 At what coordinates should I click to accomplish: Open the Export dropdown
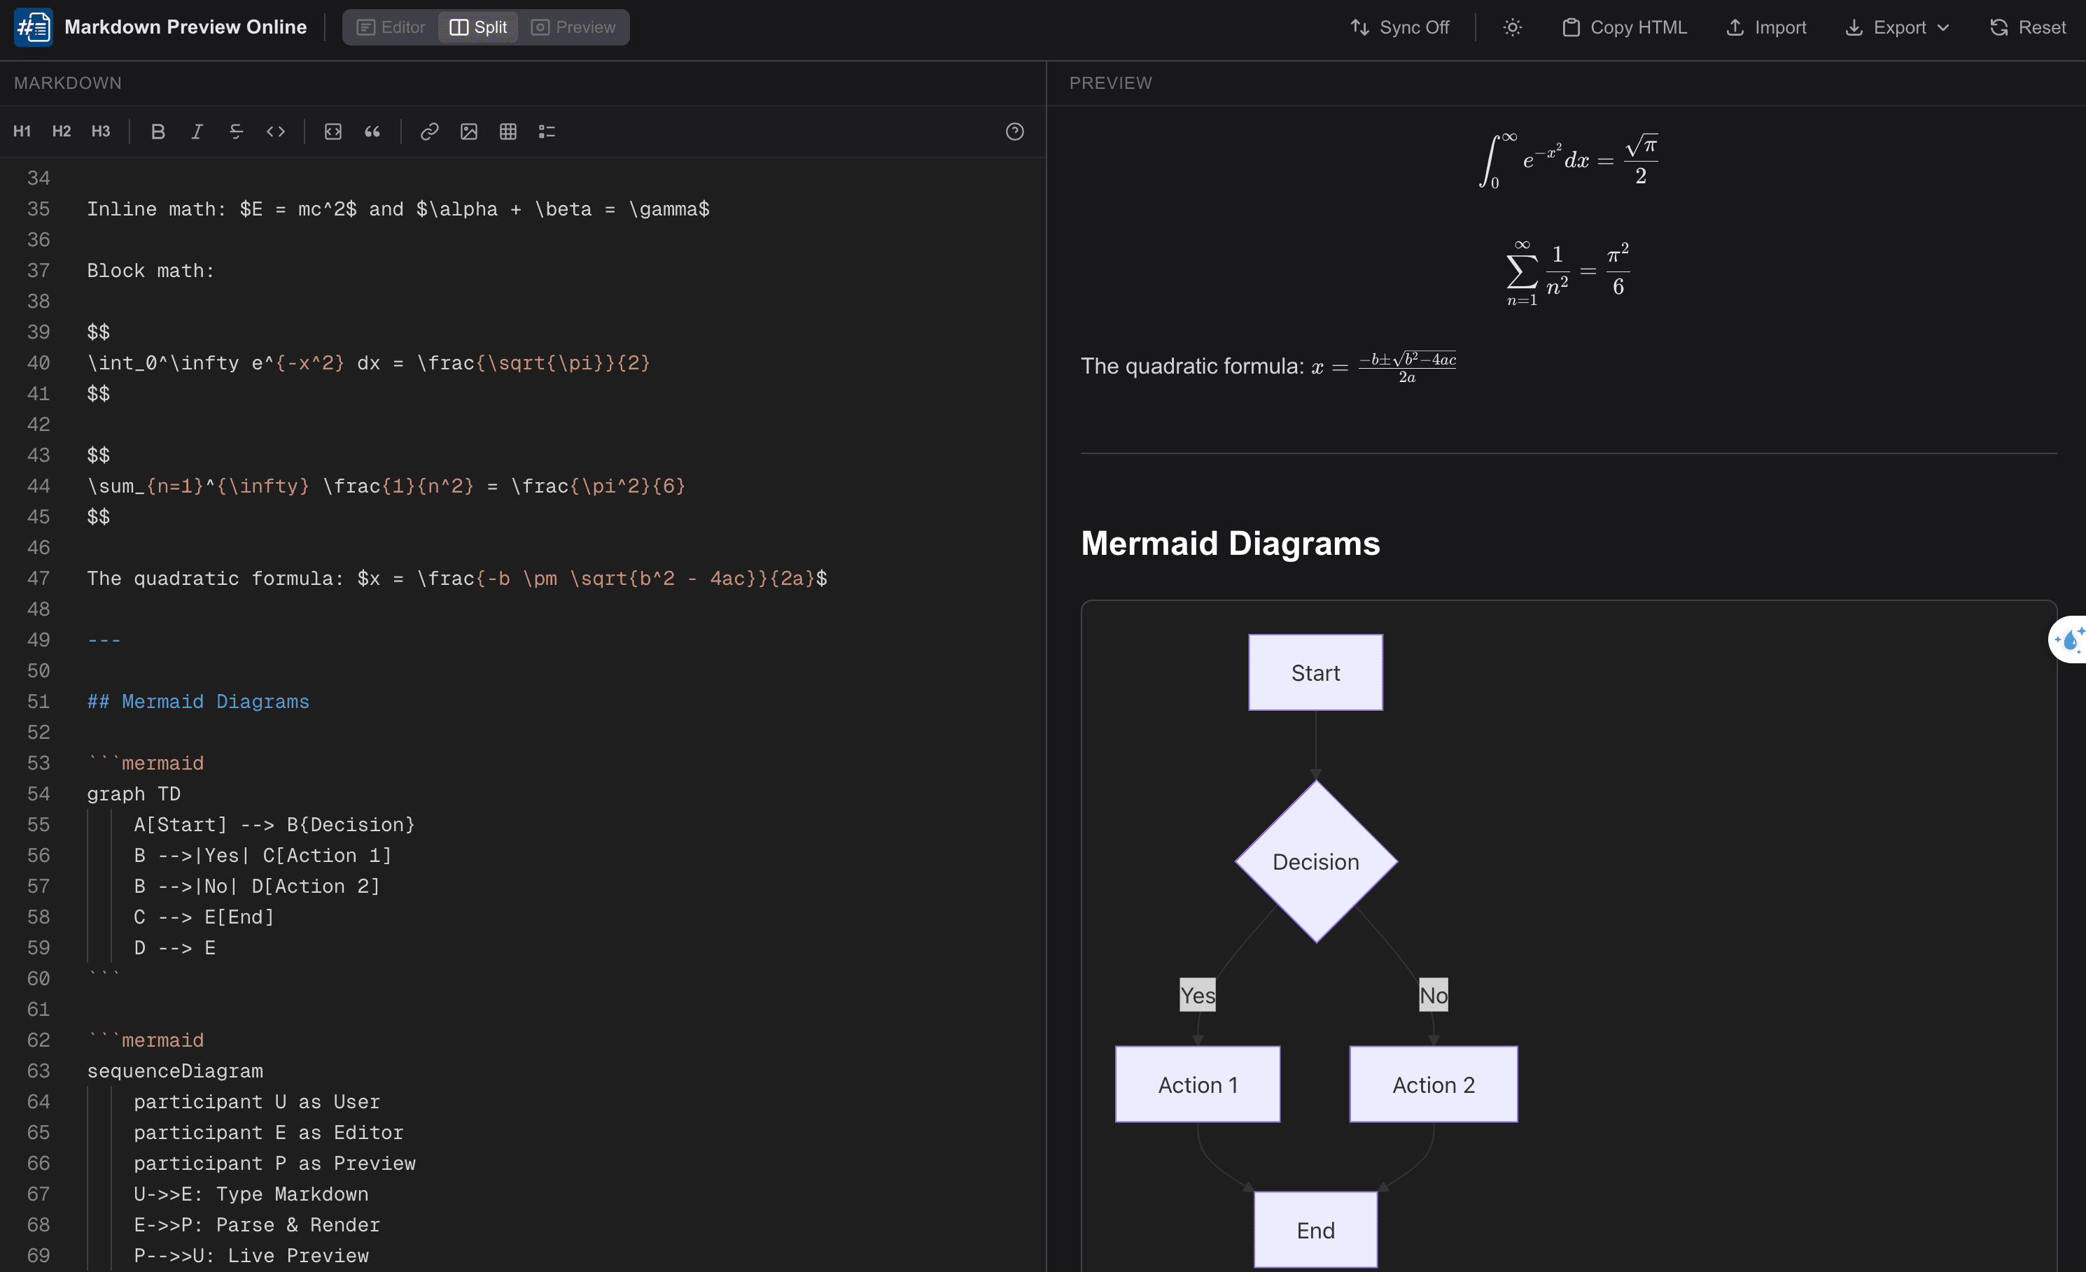pos(1896,27)
